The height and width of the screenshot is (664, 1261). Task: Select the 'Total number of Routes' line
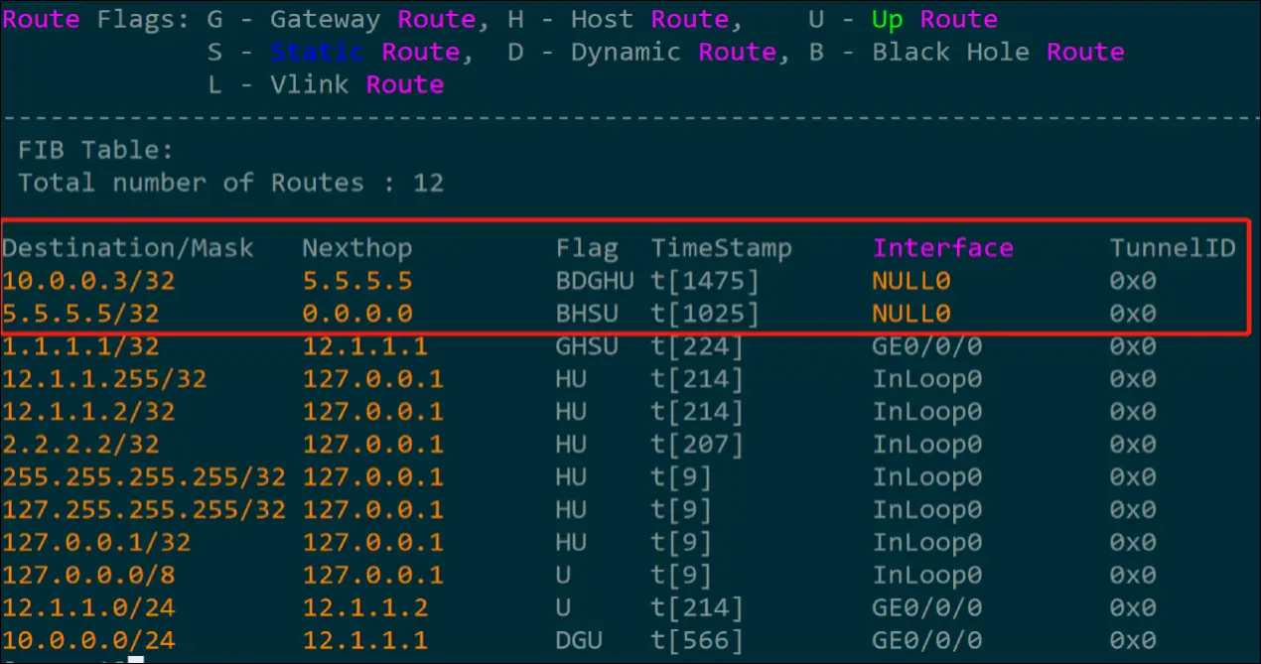(230, 183)
